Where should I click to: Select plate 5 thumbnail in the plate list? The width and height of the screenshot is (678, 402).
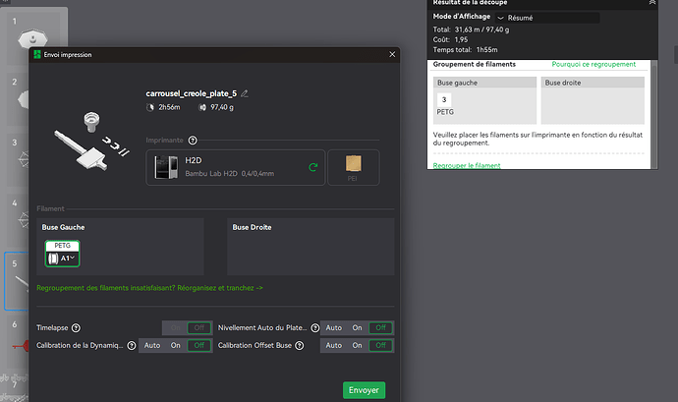(x=18, y=281)
